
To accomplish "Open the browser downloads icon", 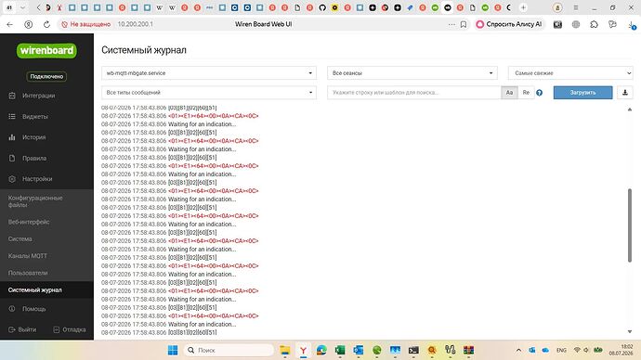I will (631, 24).
